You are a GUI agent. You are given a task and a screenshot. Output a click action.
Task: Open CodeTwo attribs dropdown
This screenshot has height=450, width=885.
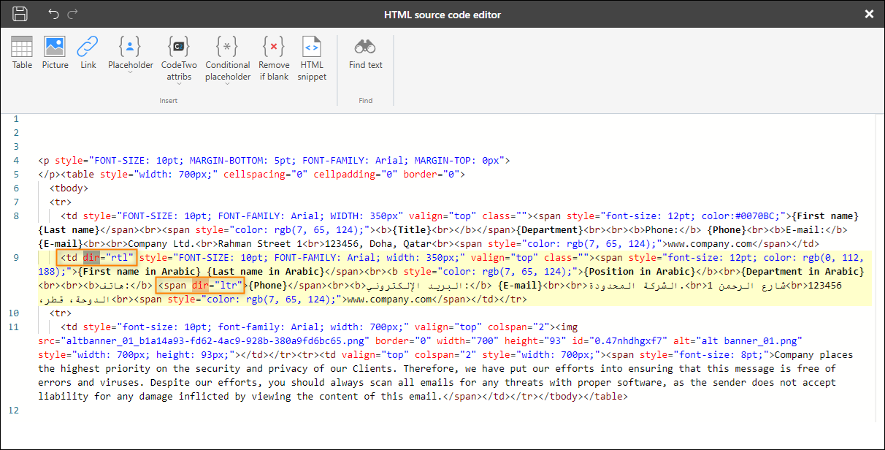(179, 58)
